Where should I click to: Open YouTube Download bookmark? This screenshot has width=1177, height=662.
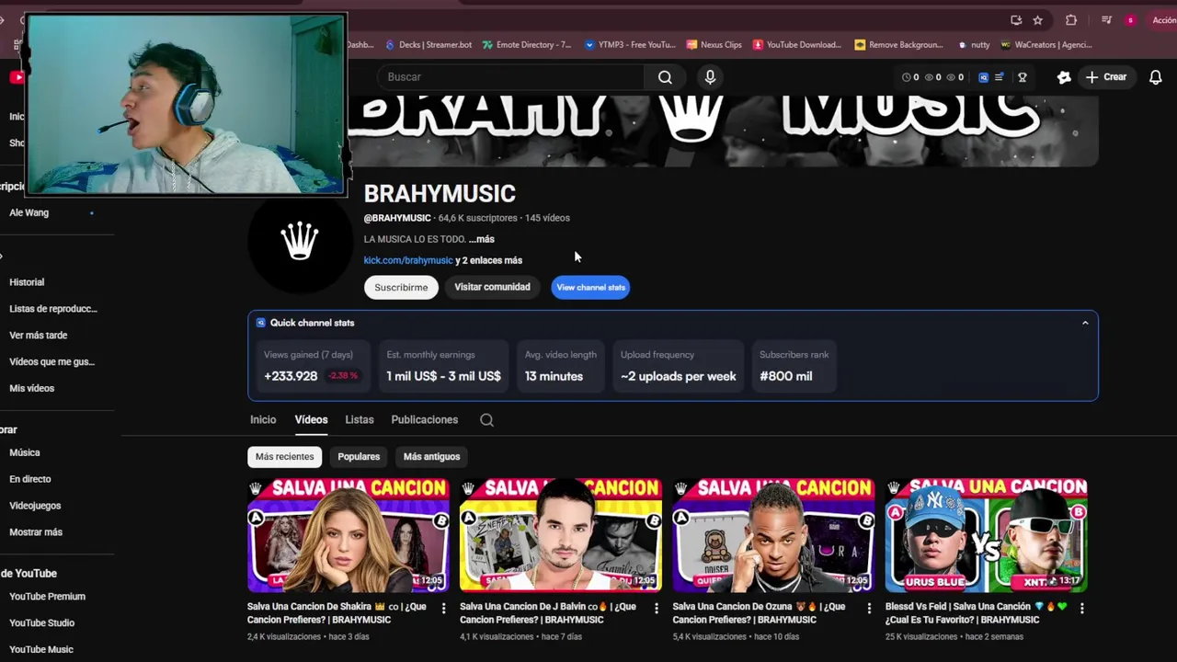[797, 44]
